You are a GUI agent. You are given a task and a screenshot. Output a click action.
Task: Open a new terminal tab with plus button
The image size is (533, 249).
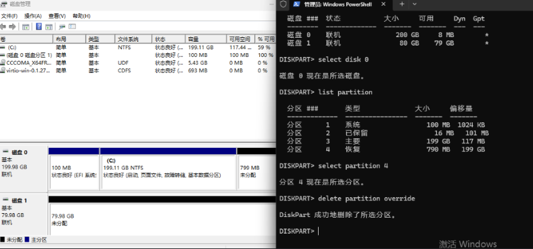point(402,4)
